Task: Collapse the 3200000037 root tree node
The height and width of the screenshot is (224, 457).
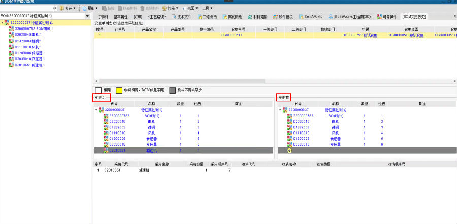Action: [2, 23]
